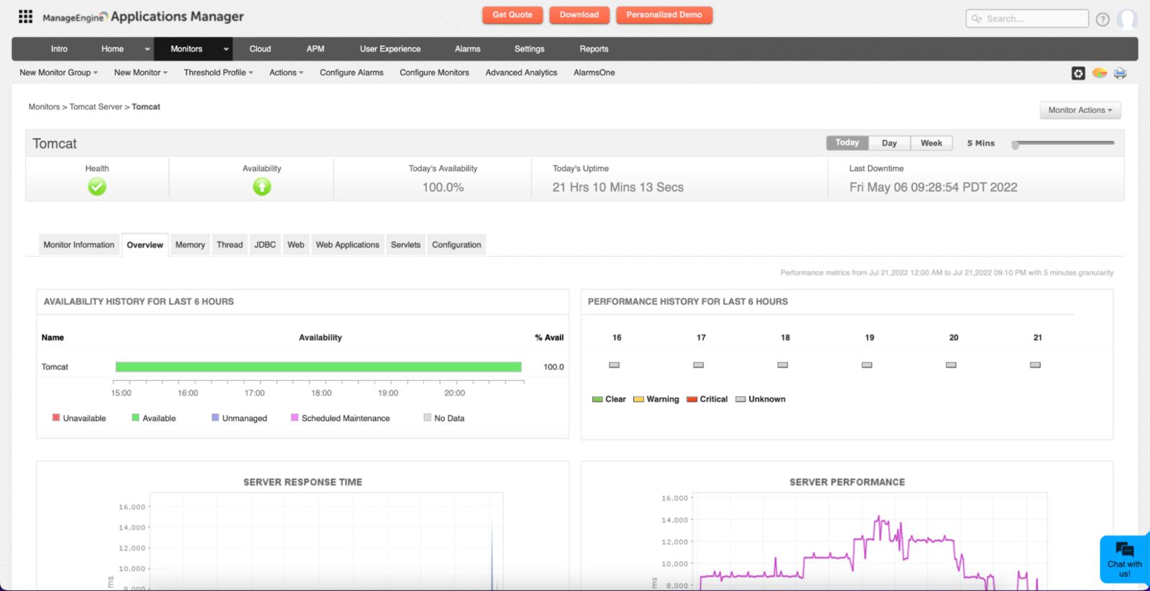Select the Week time range
The image size is (1150, 591).
(x=931, y=143)
